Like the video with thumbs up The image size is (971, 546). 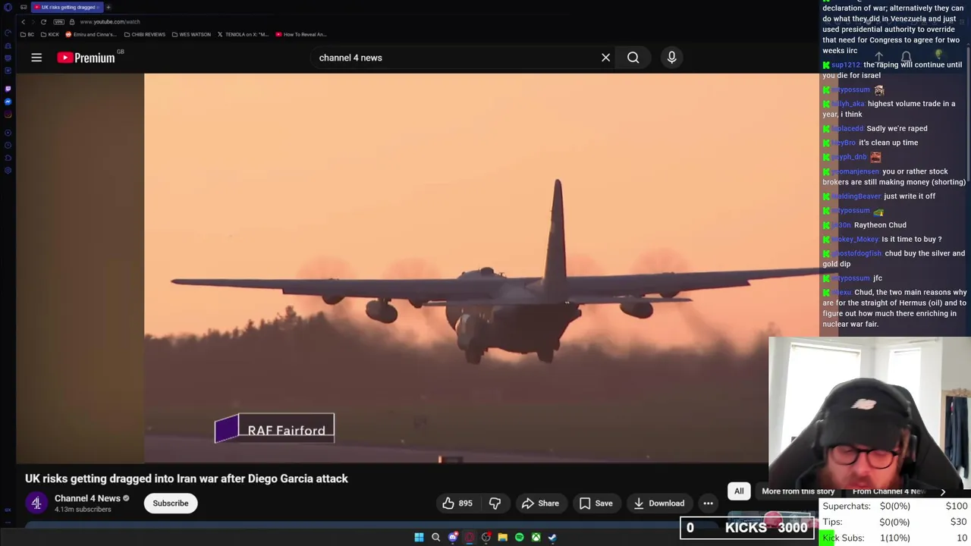point(457,504)
